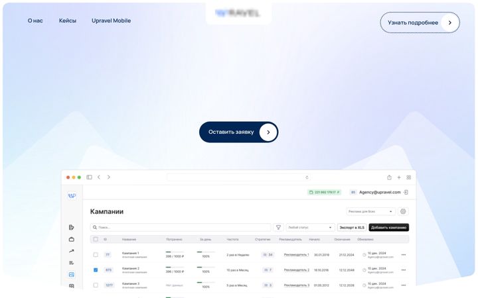Click the 10 раз в Месяц frequency cell
The width and height of the screenshot is (478, 298).
(x=238, y=270)
